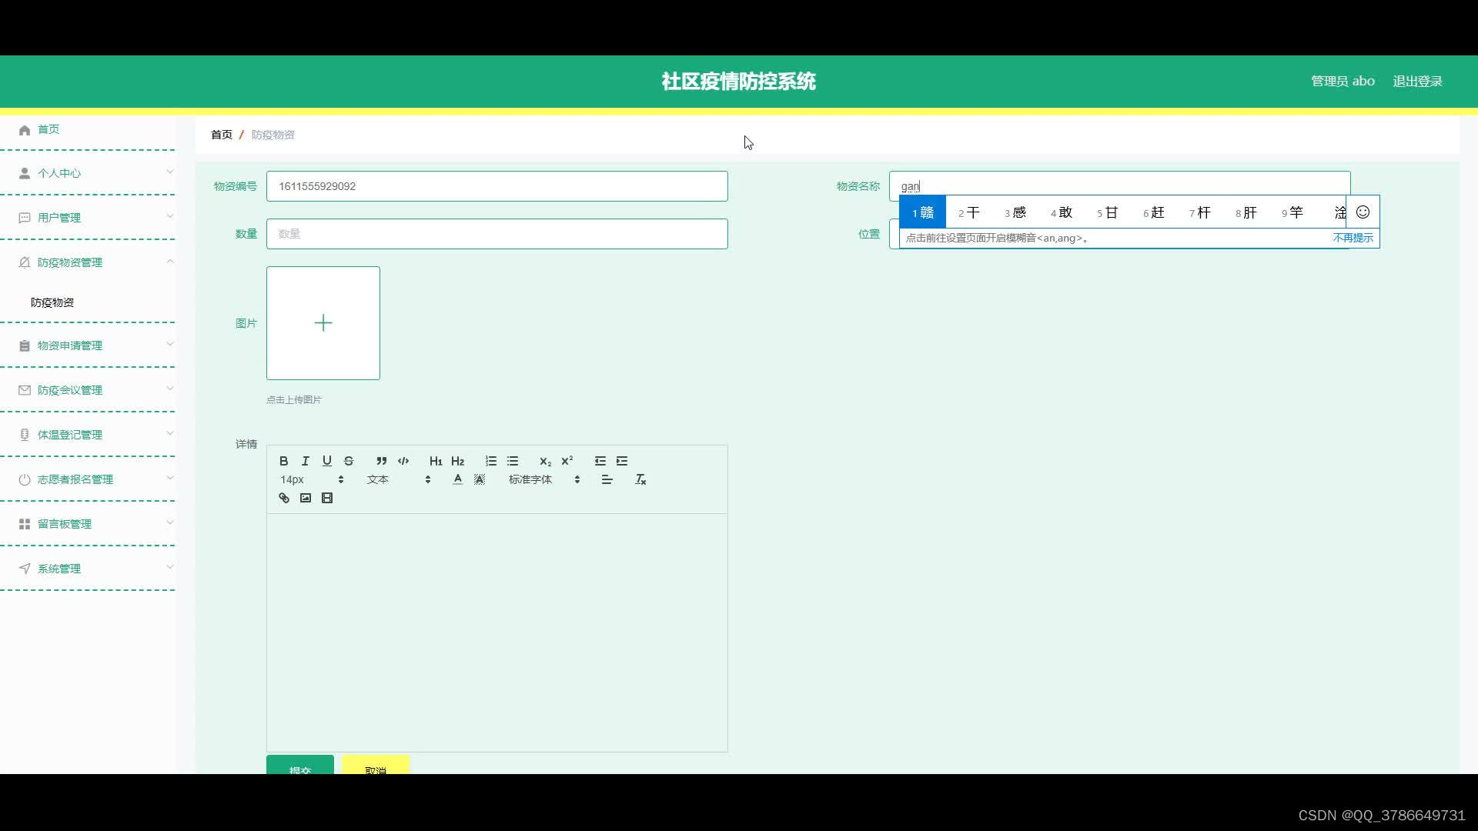This screenshot has width=1478, height=831.
Task: Open the 文本 paragraph style dropdown
Action: coord(399,479)
